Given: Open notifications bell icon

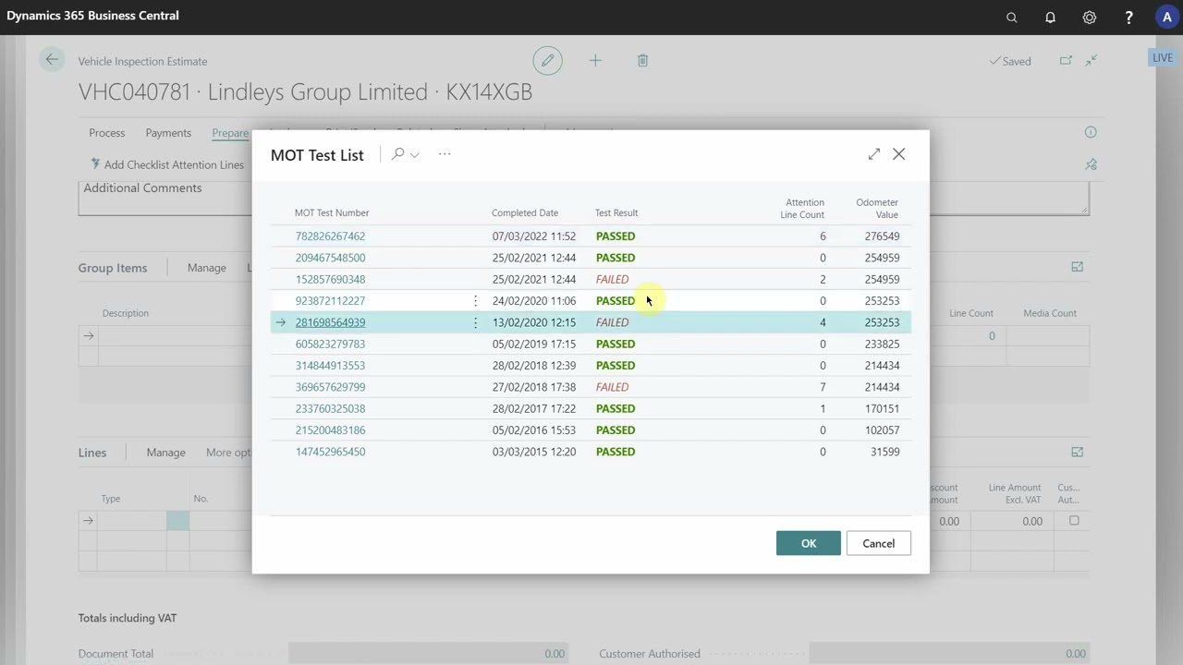Looking at the screenshot, I should [x=1050, y=18].
